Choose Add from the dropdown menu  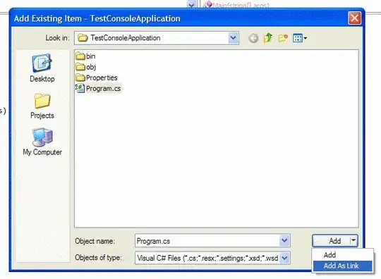point(343,255)
